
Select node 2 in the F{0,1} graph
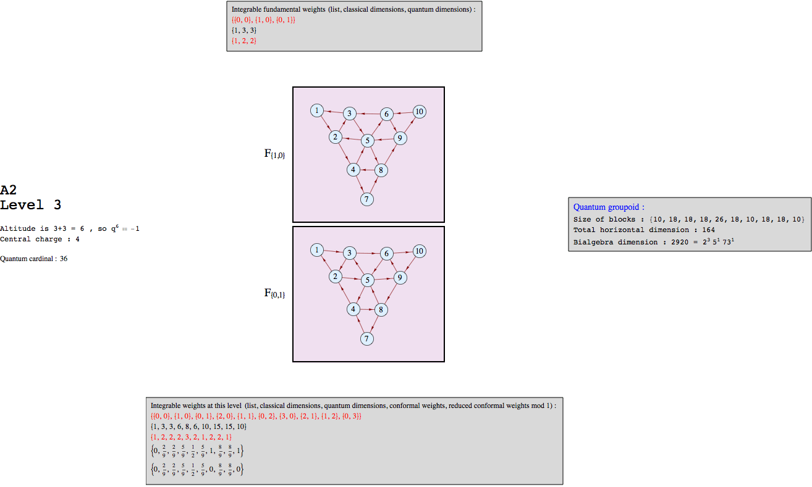[336, 277]
